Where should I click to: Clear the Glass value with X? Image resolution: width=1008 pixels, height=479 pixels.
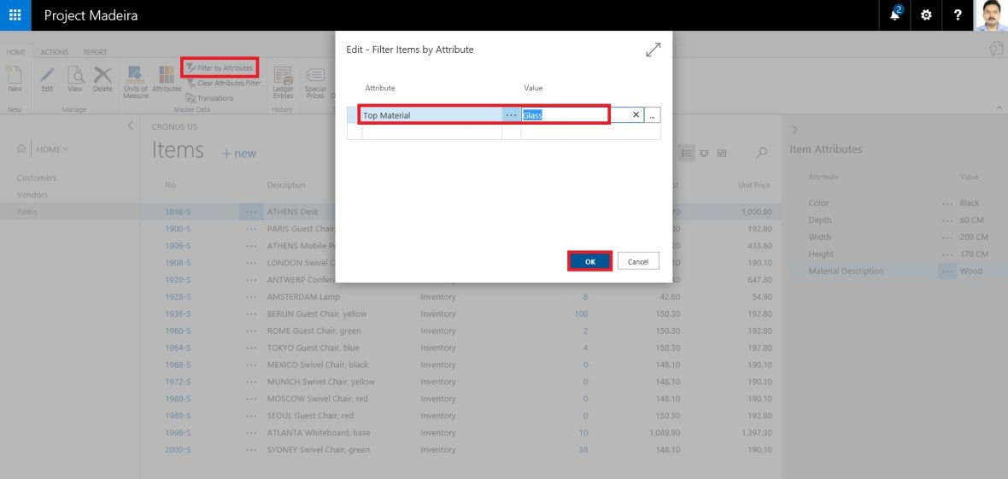tap(636, 115)
